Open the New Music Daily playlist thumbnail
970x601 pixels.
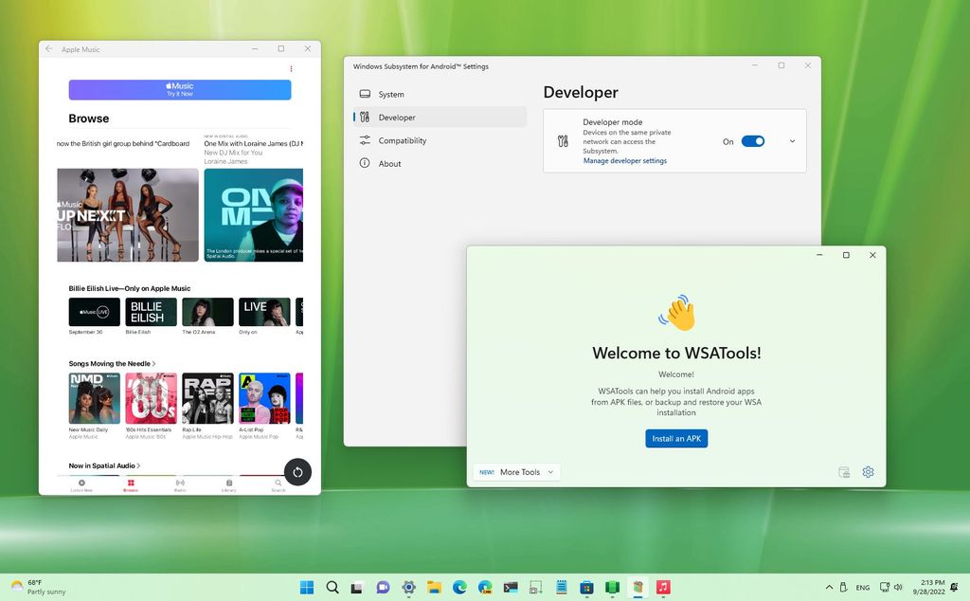(93, 399)
